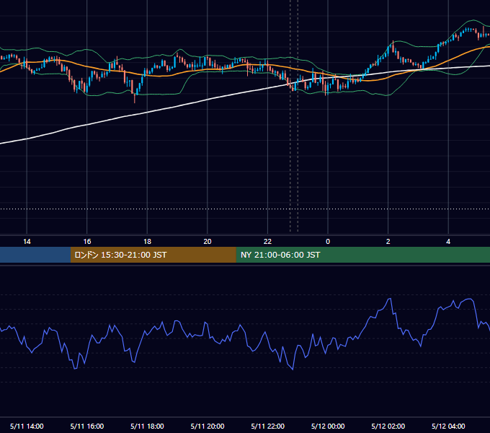490x433 pixels.
Task: Click the 14 hour axis label
Action: coord(27,242)
